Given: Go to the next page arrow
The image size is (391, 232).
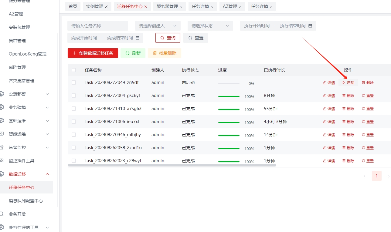Looking at the screenshot, I should click(x=389, y=176).
